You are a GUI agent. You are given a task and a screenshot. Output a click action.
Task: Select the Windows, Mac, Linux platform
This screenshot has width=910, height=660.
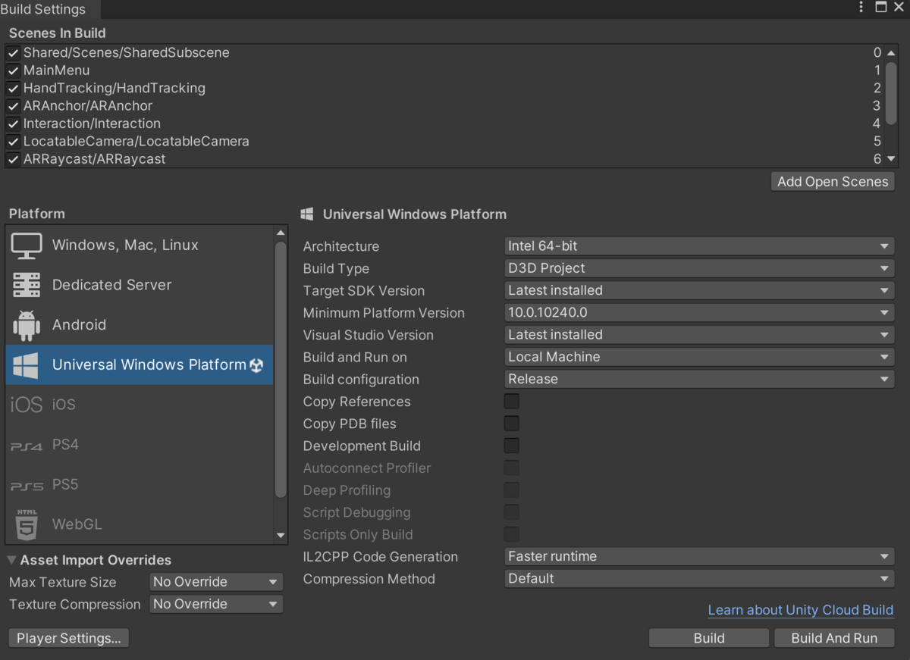pos(140,246)
